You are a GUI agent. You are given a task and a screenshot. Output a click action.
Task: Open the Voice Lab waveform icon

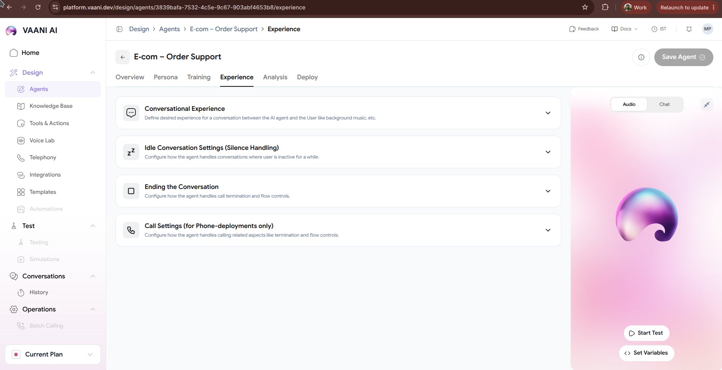[x=21, y=140]
